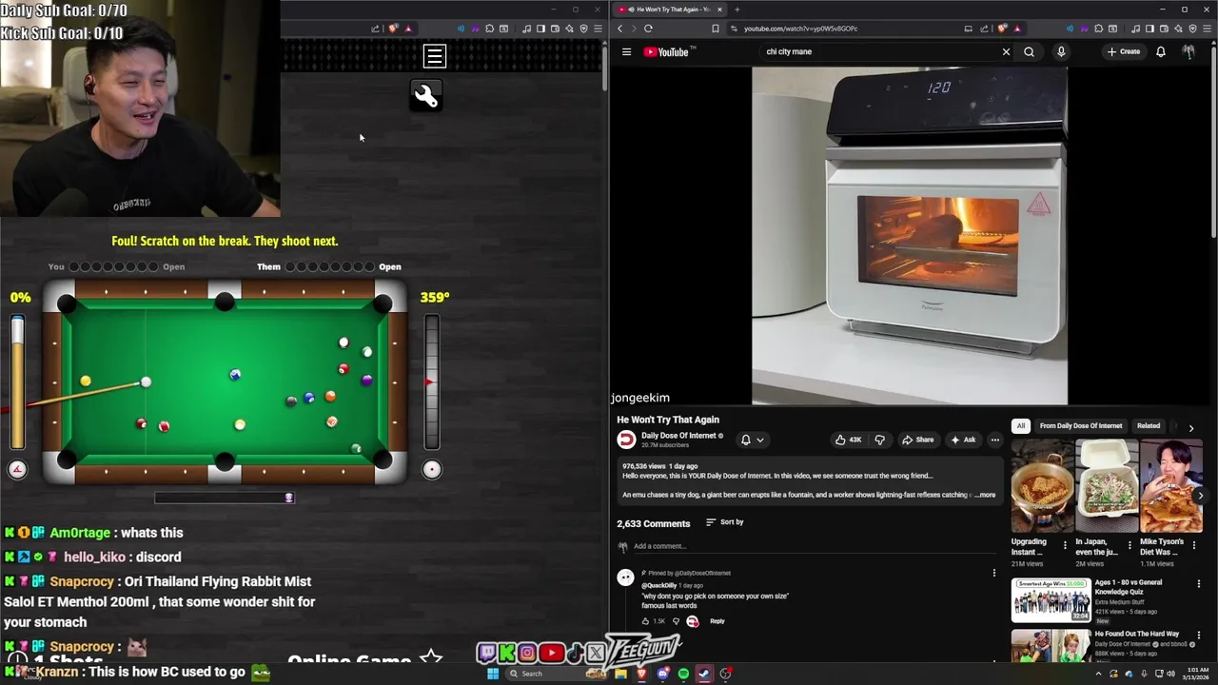Open the YouTube guide menu
Viewport: 1218px width, 685px height.
pyautogui.click(x=626, y=51)
